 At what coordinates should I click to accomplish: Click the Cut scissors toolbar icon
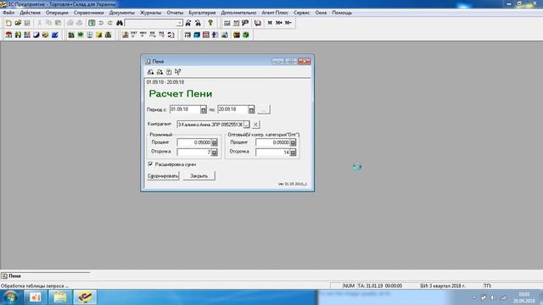(40, 23)
